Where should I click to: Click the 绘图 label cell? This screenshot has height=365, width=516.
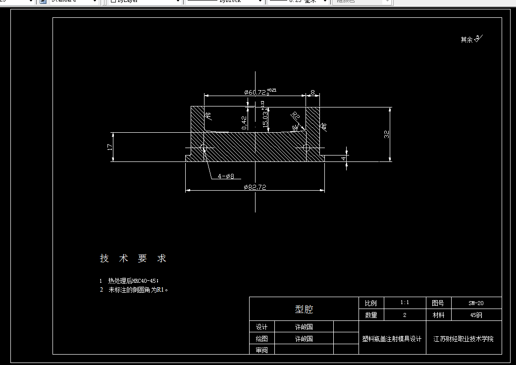[x=261, y=338]
